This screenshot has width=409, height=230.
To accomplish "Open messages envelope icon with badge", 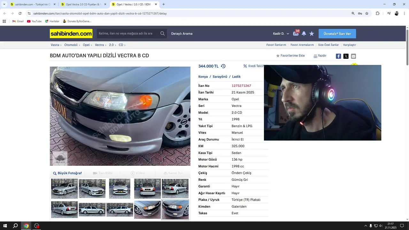I will [296, 33].
